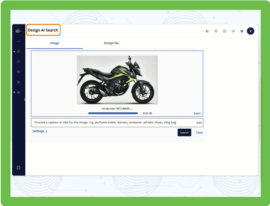
Task: Click the upload progress bar
Action: coord(113,113)
